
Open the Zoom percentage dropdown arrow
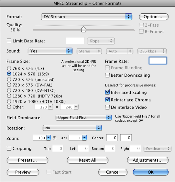coord(49,138)
